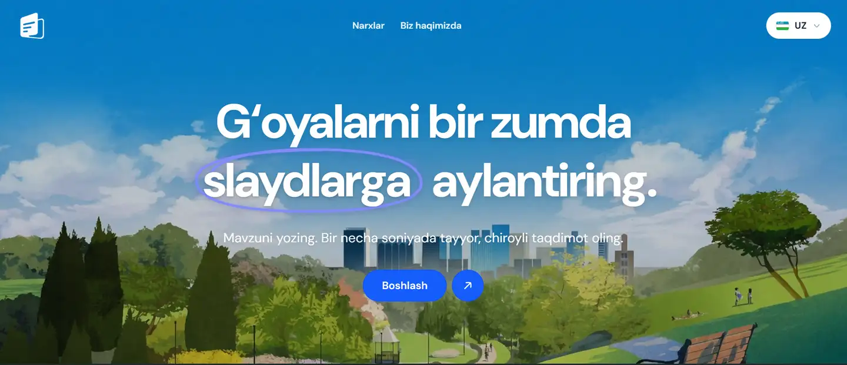Open the UZ language dropdown
Viewport: 847px width, 365px height.
click(798, 26)
